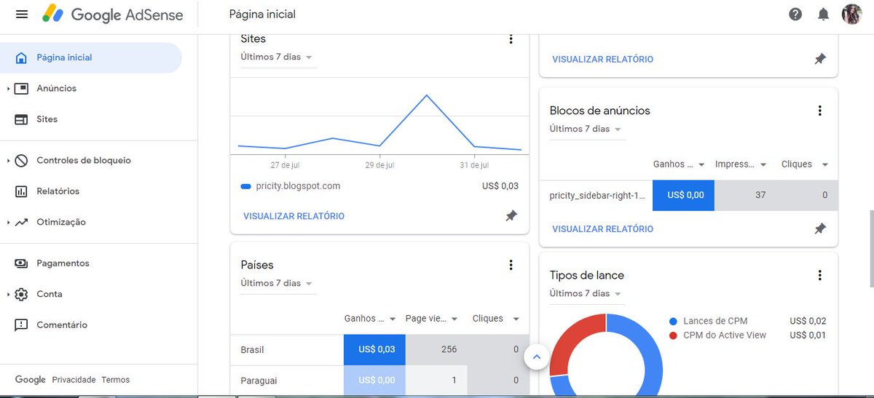
Task: Open the hamburger main menu
Action: (22, 15)
